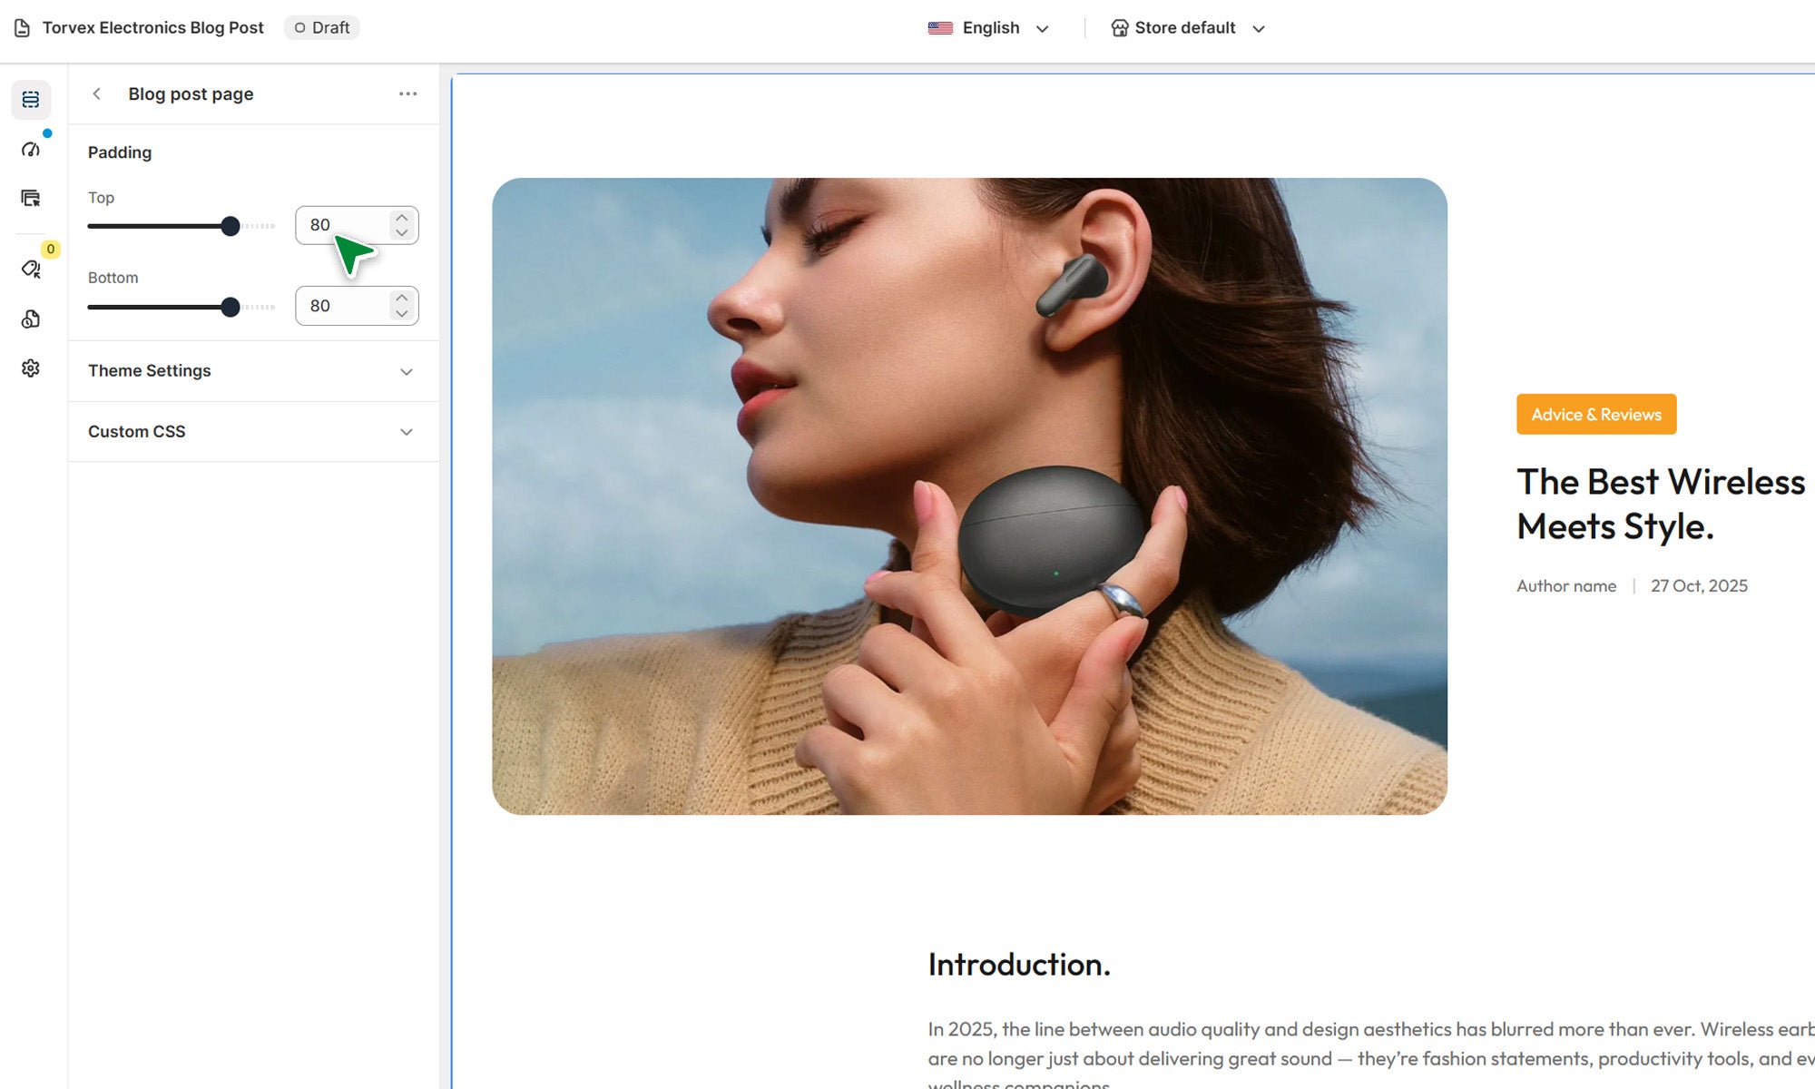Expand the Custom CSS section
This screenshot has height=1089, width=1815.
tap(253, 432)
